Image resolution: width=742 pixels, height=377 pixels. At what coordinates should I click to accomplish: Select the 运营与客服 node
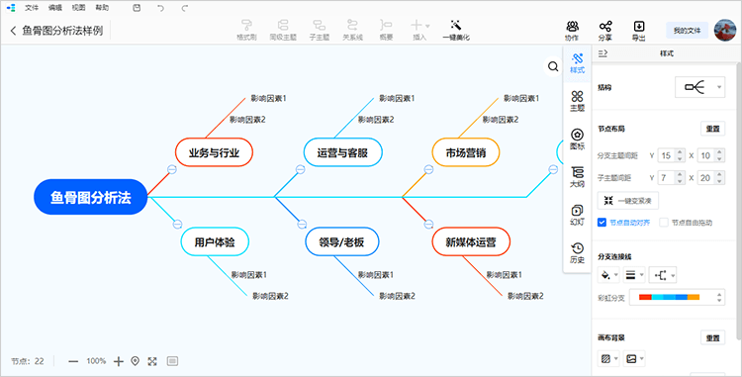tap(342, 152)
